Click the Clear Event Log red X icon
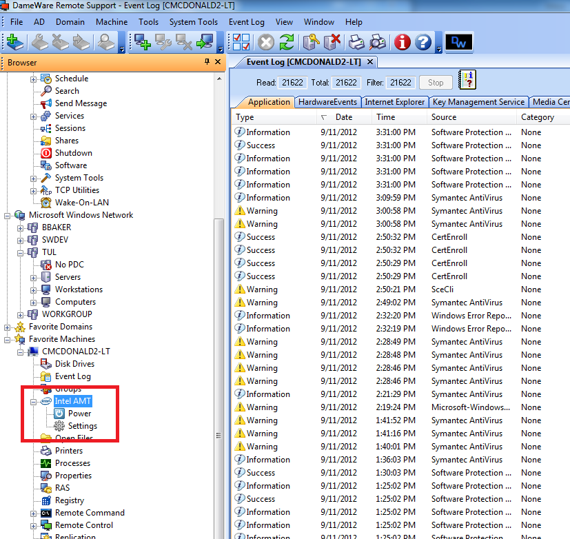 (332, 42)
